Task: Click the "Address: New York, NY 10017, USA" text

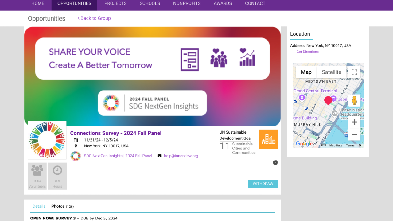Action: (321, 46)
